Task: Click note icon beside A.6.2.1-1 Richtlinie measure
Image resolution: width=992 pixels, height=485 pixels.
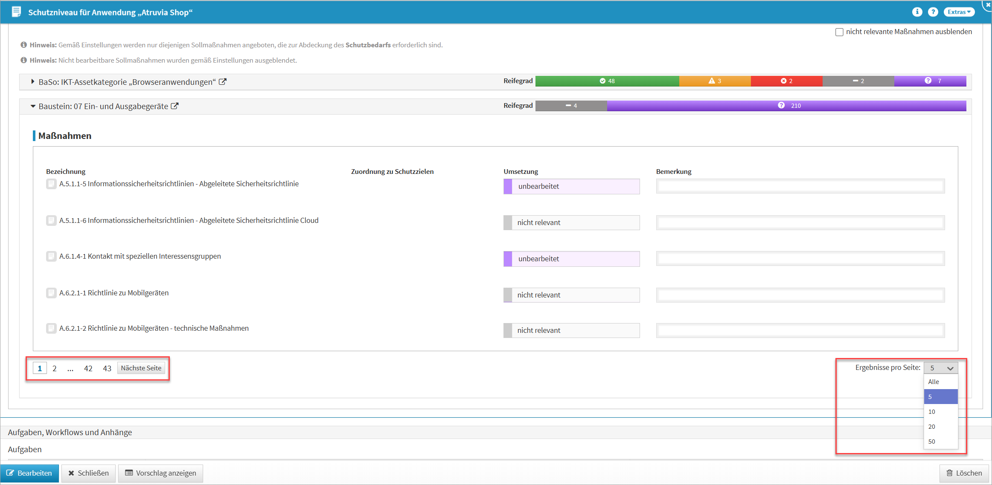Action: click(51, 293)
